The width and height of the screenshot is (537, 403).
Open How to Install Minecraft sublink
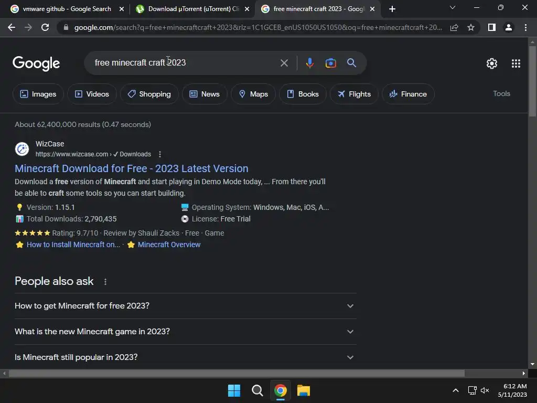pyautogui.click(x=73, y=245)
